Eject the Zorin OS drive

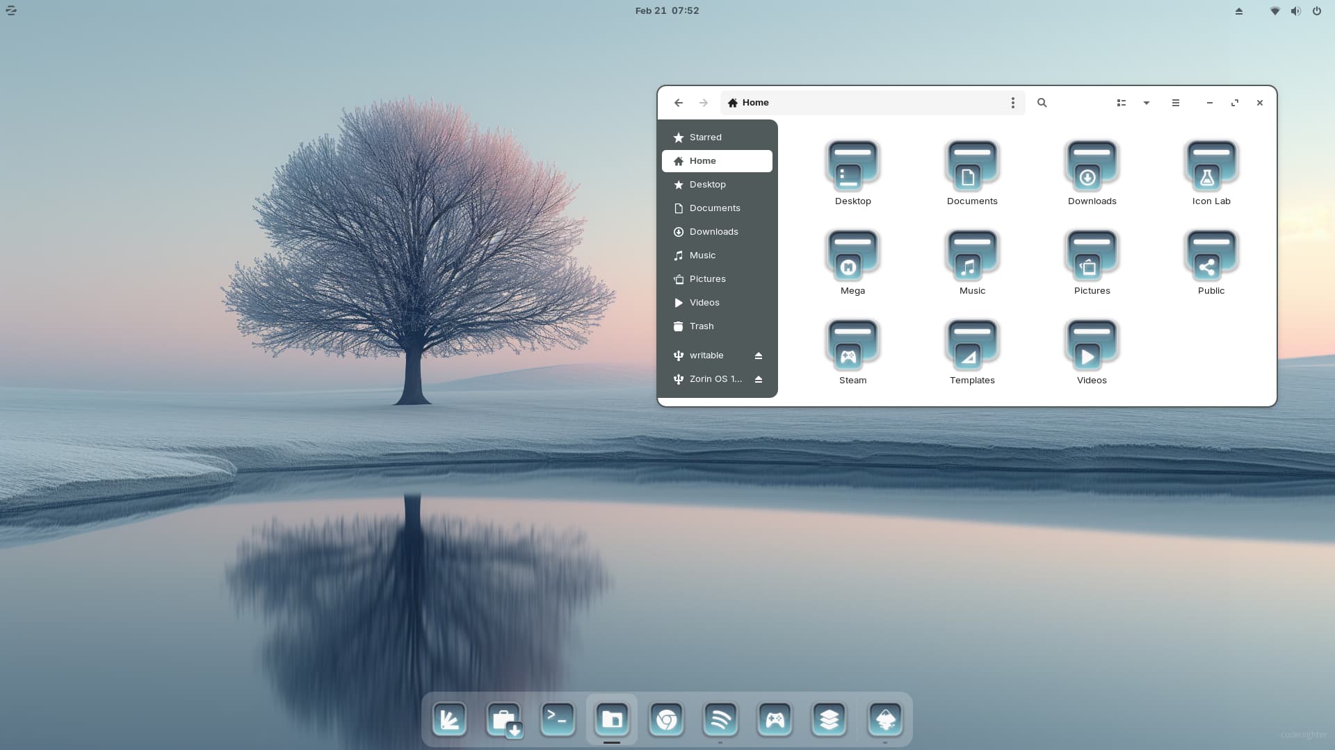(759, 379)
